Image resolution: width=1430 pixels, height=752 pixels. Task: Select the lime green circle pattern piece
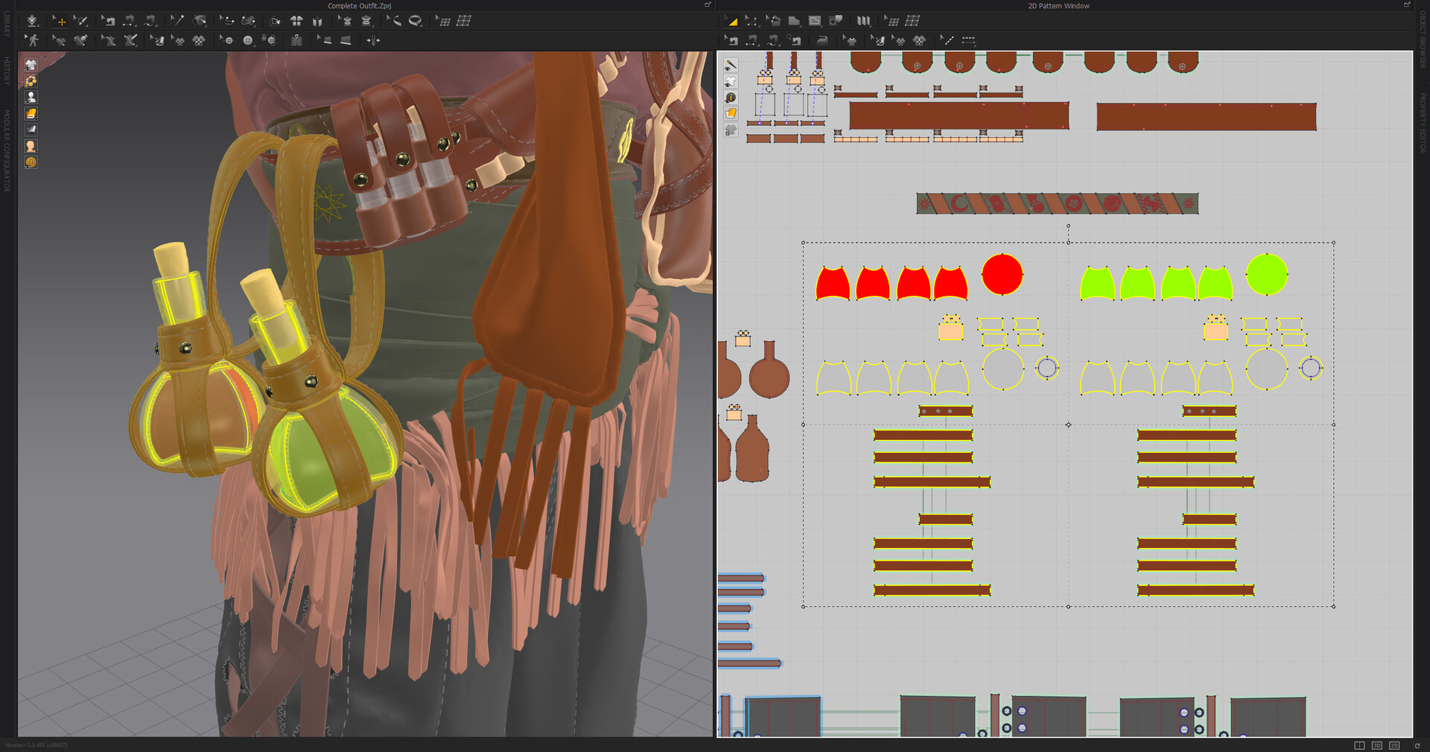(x=1267, y=274)
